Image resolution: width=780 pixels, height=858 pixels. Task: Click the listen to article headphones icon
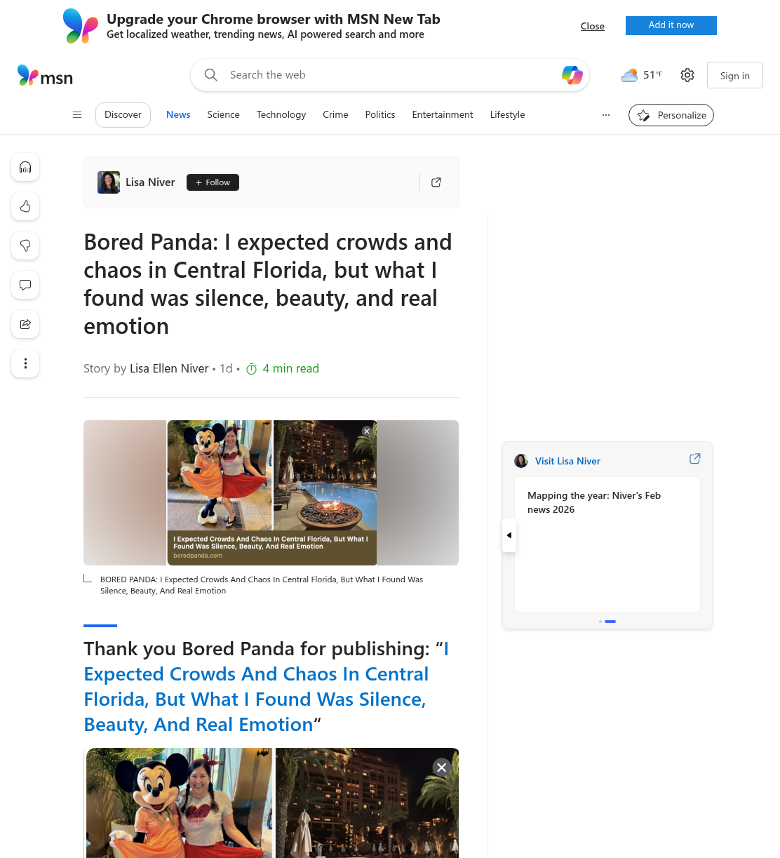[25, 167]
